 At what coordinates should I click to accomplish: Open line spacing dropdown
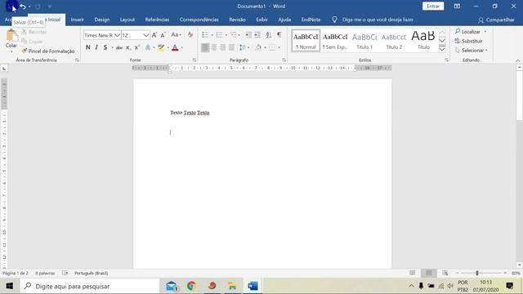244,47
